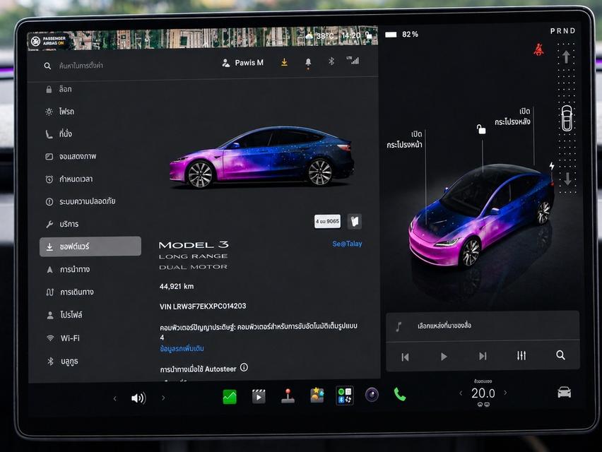Tap the wrap customization icon beside plate

tap(355, 221)
